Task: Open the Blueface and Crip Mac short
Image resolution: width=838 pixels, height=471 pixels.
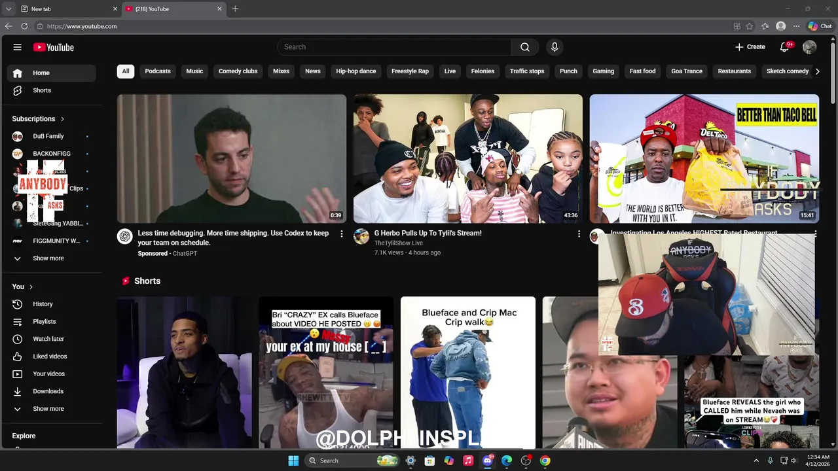Action: click(468, 373)
